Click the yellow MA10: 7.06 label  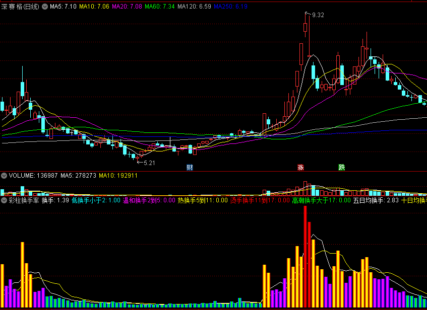(94, 7)
